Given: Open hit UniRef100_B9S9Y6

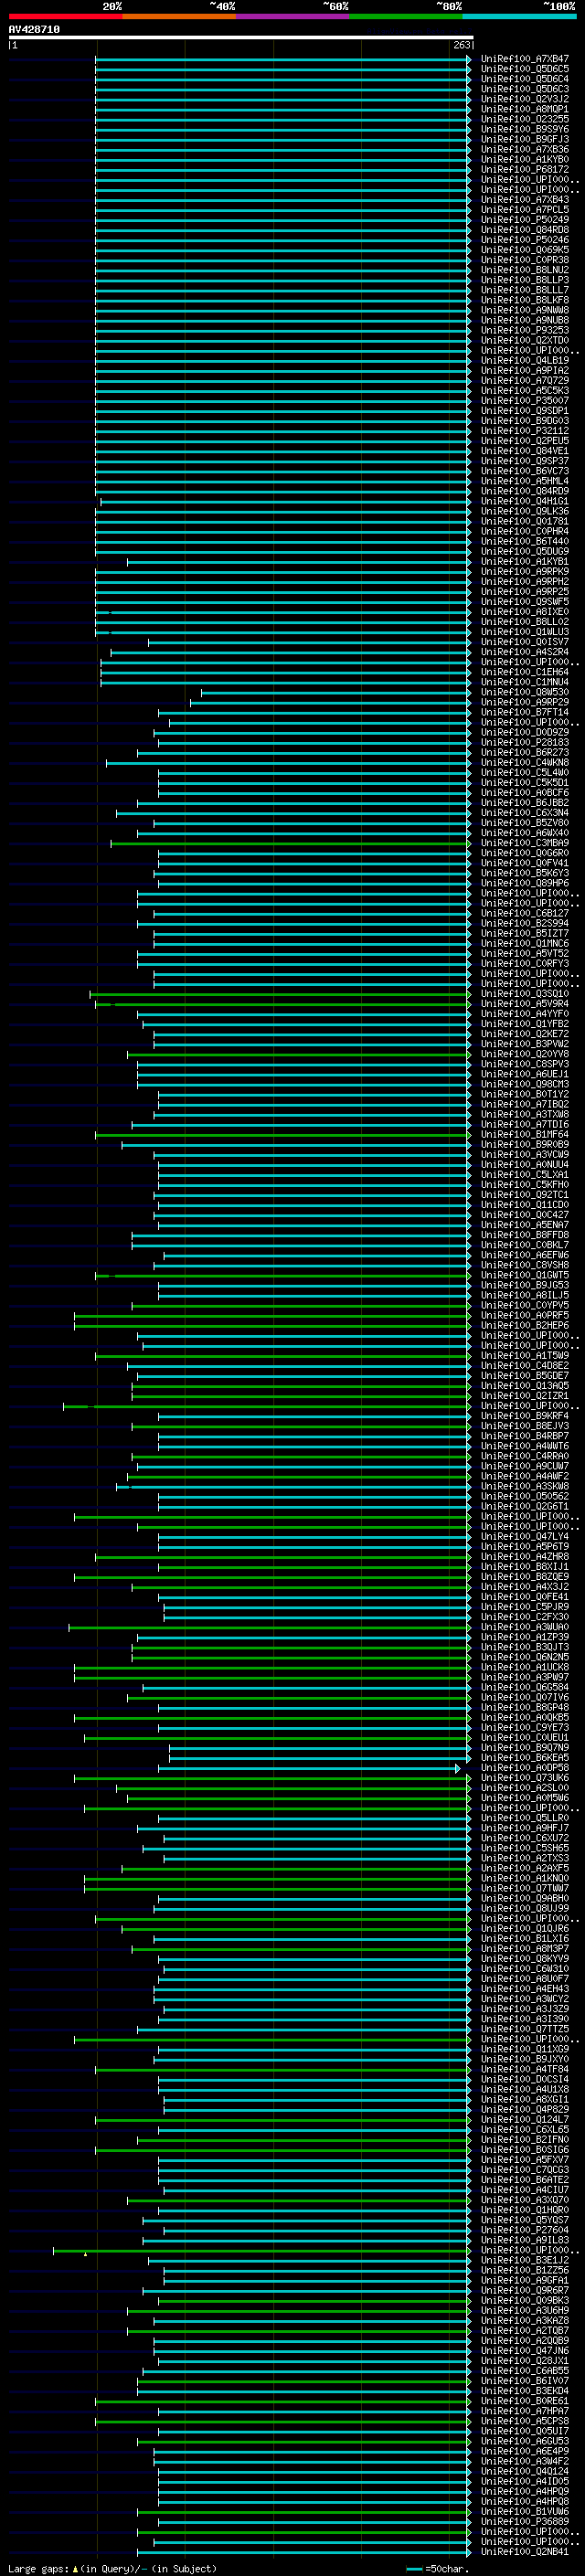Looking at the screenshot, I should click(524, 129).
